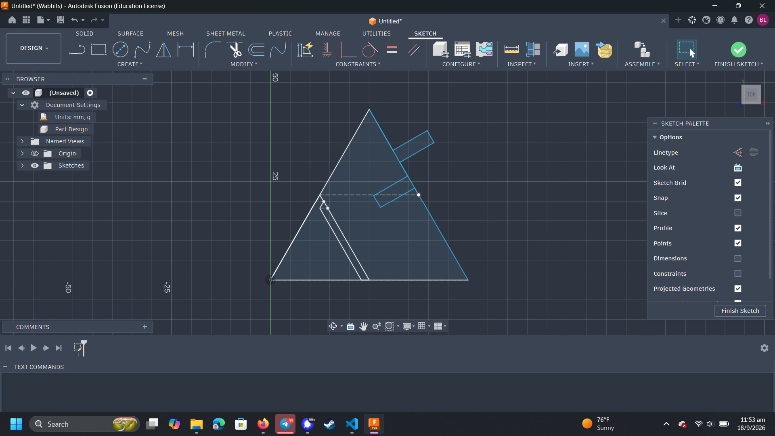Expand the Sketches tree node

click(22, 166)
